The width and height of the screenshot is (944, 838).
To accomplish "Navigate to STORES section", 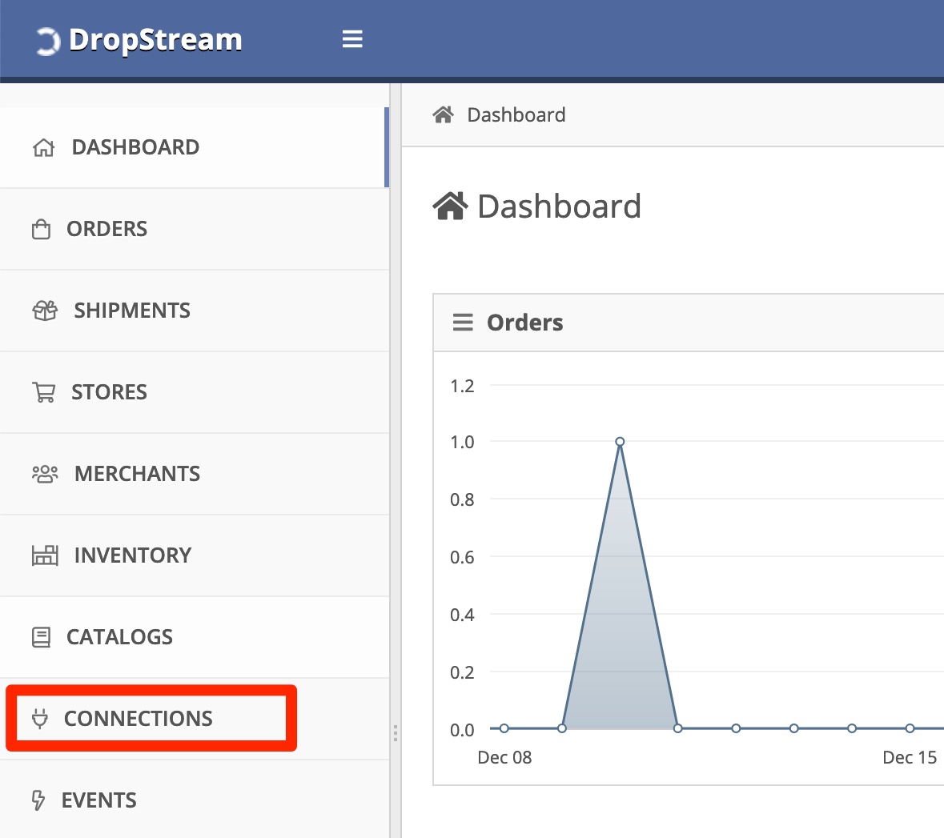I will point(195,392).
